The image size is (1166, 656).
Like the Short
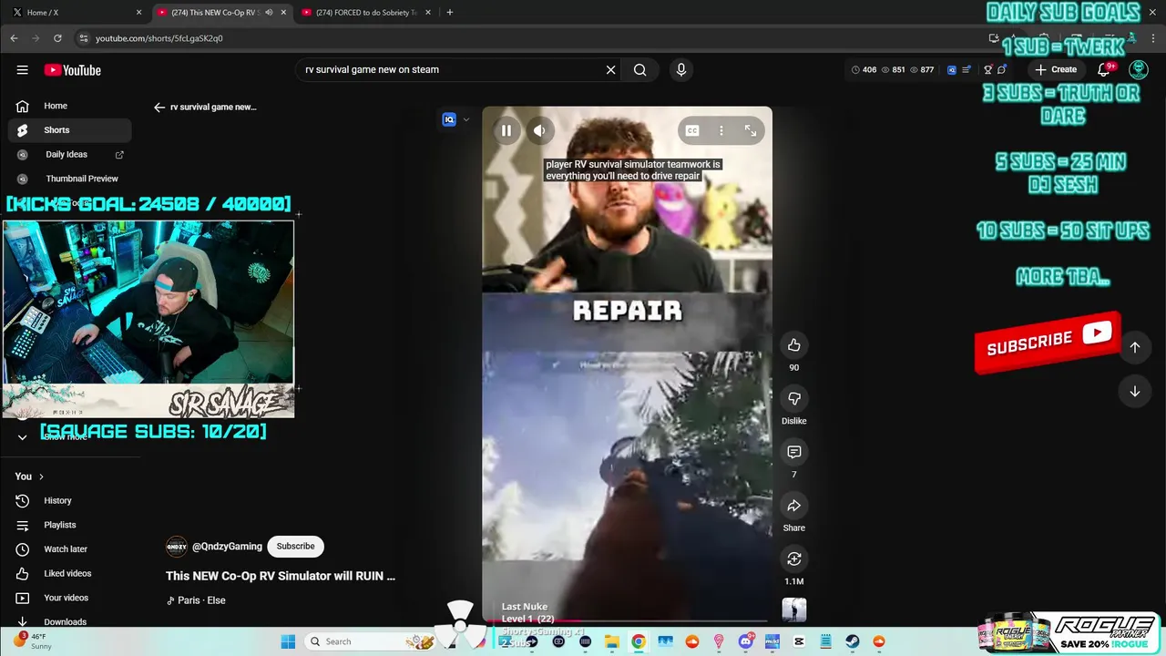[x=793, y=344]
